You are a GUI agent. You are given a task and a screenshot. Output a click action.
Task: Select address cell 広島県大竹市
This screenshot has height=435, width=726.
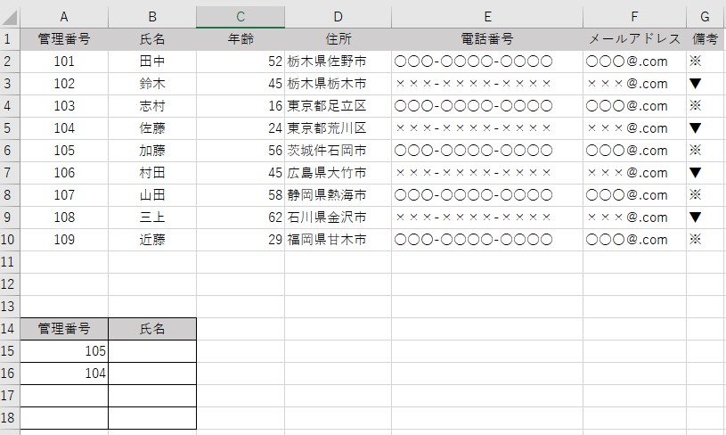point(338,173)
